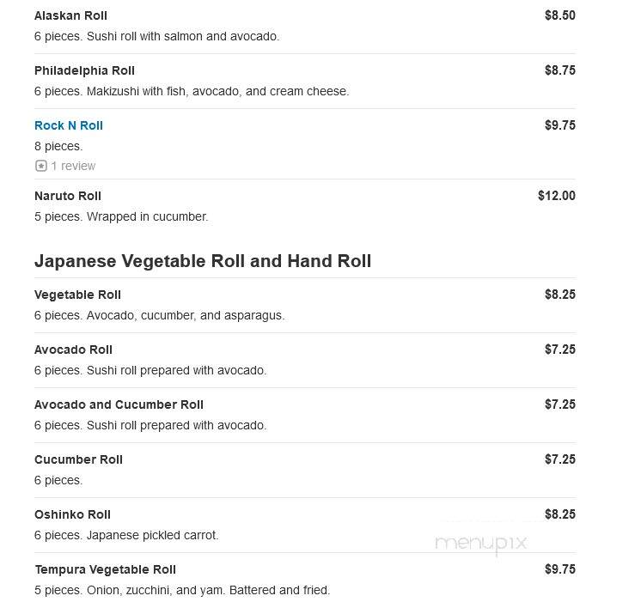
Task: Click the review star icon under Rock N Roll
Action: pos(41,166)
